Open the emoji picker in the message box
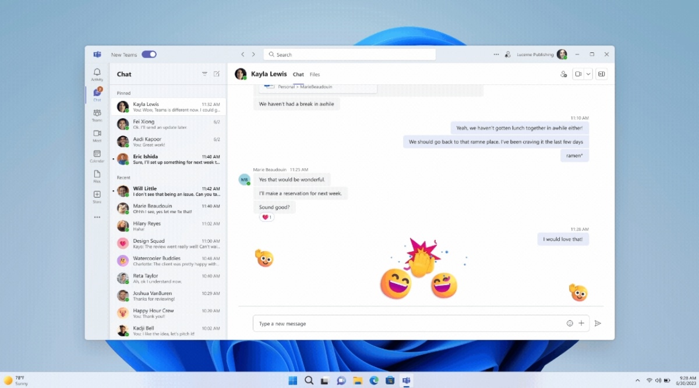 point(570,323)
